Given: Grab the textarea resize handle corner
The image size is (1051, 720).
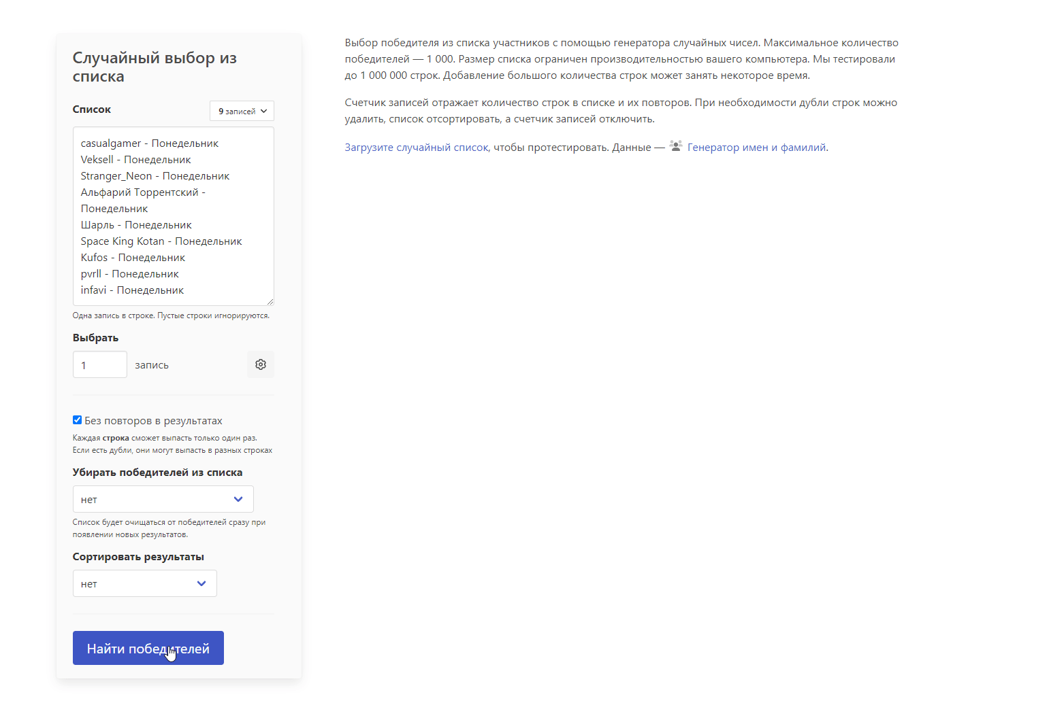Looking at the screenshot, I should pos(270,301).
